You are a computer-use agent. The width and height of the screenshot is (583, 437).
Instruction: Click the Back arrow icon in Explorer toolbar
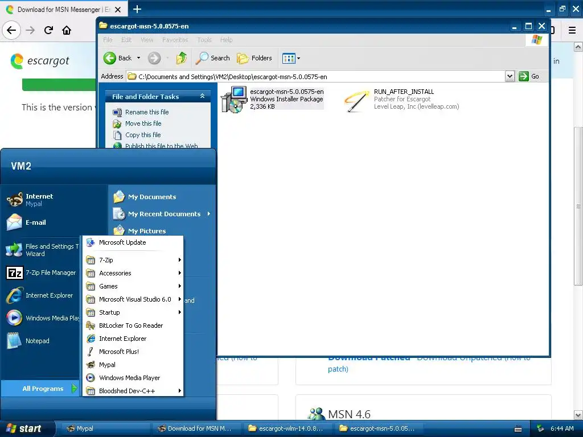click(110, 58)
